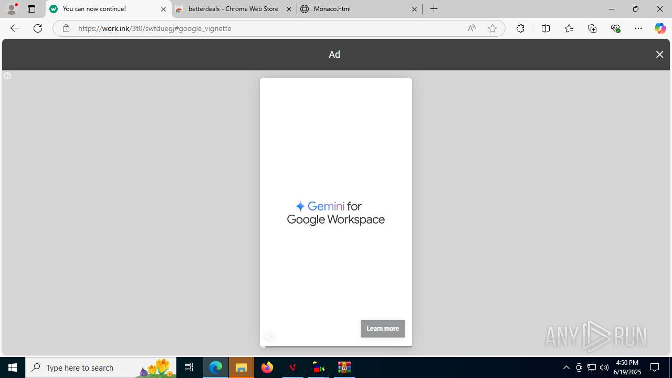Click the Learn more ad button

(x=383, y=329)
